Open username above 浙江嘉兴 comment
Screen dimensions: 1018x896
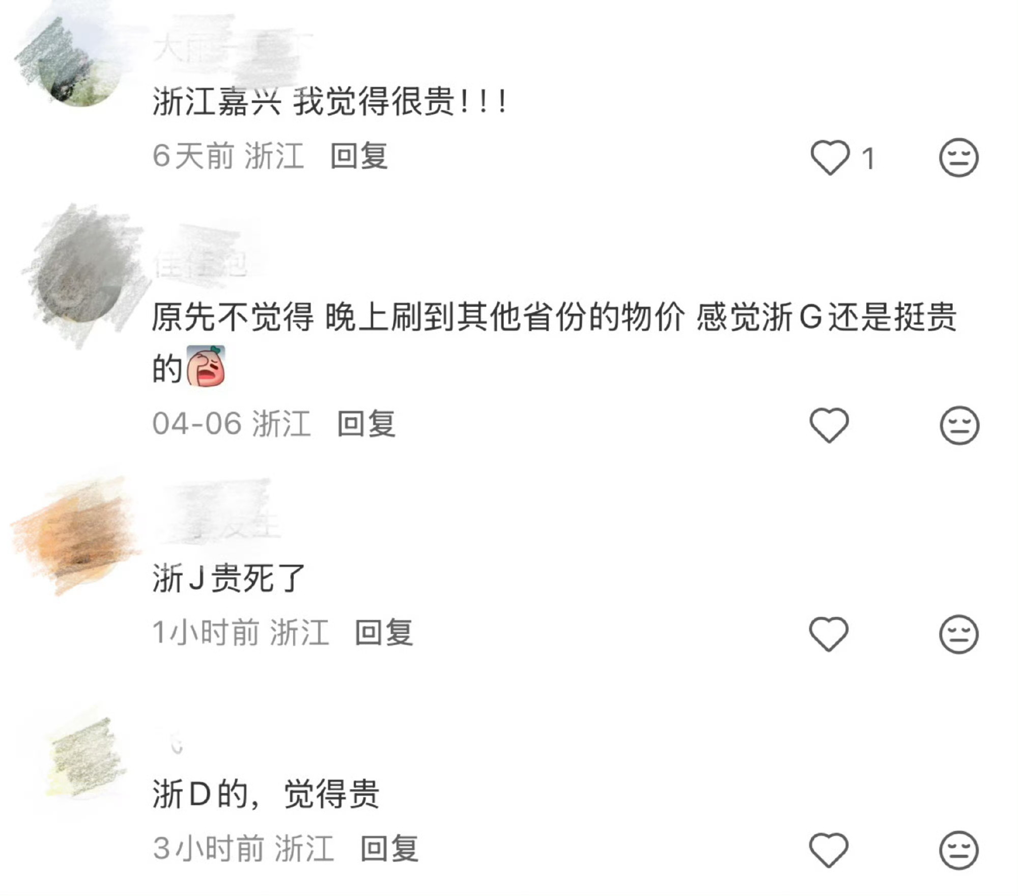point(229,48)
